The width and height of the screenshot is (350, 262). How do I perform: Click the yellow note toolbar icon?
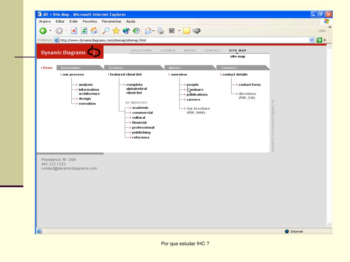pos(186,31)
